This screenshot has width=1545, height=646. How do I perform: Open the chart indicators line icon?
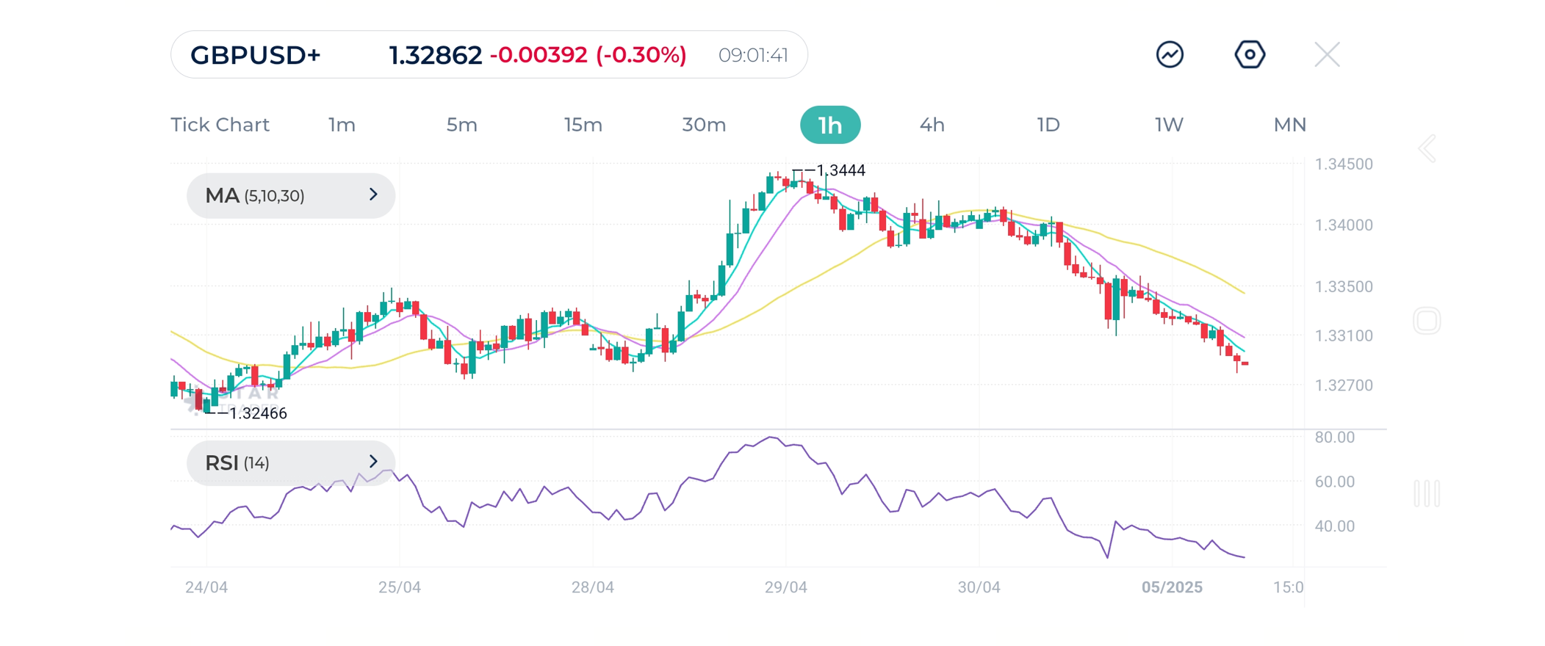click(1170, 54)
